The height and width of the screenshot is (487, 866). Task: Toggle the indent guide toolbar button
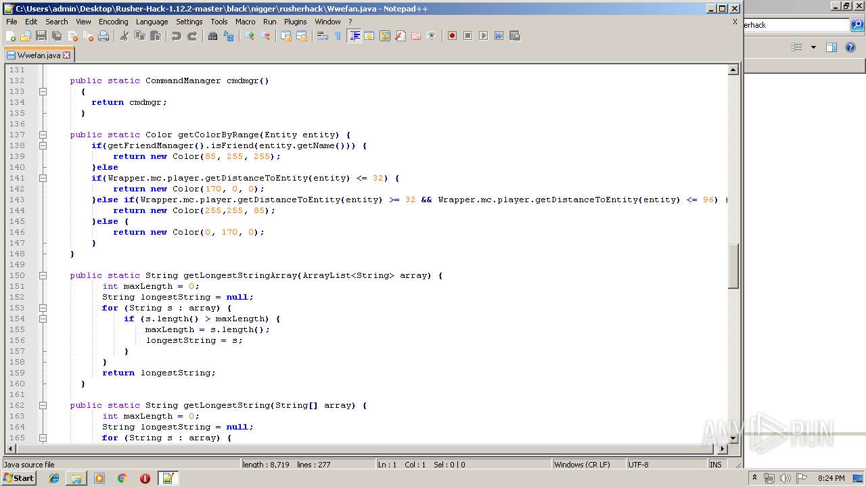[353, 36]
